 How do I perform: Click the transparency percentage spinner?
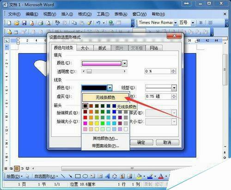click(173, 71)
